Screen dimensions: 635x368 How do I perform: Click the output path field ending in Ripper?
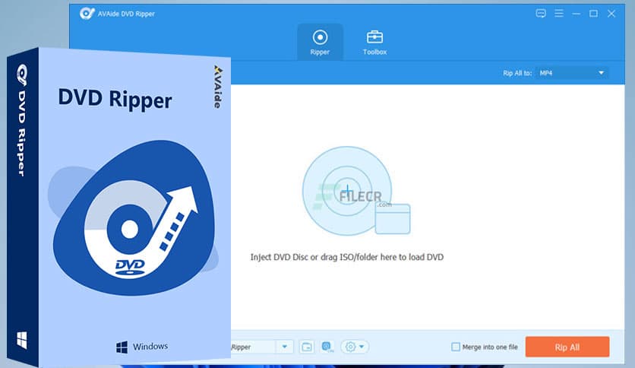click(254, 347)
